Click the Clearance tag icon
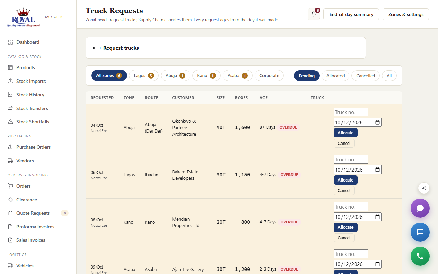Image resolution: width=438 pixels, height=274 pixels. point(10,200)
